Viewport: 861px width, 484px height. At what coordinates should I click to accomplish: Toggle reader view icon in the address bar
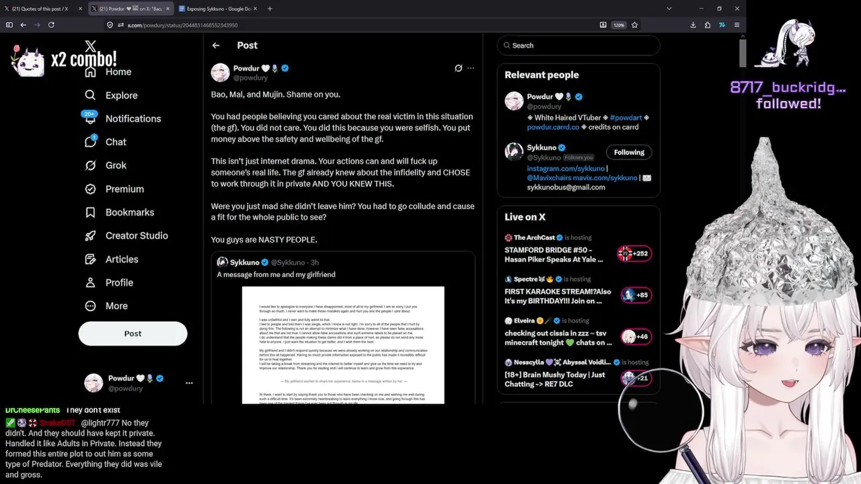(x=603, y=25)
